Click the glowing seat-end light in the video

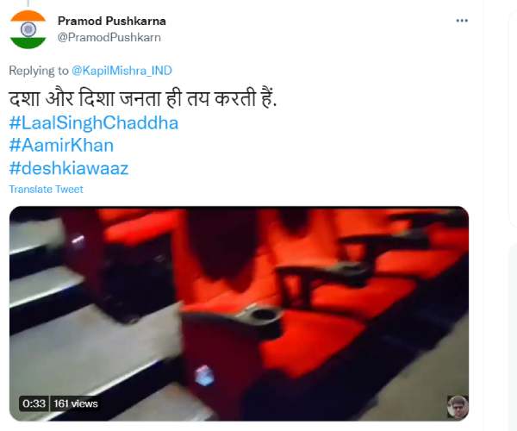(x=204, y=376)
